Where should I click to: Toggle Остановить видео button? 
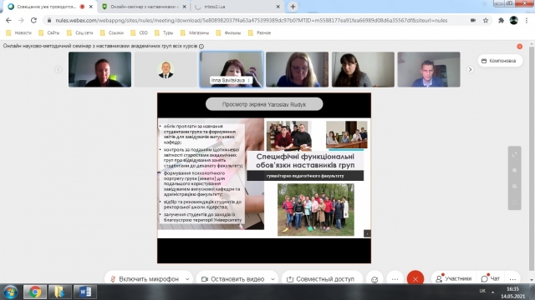[233, 279]
